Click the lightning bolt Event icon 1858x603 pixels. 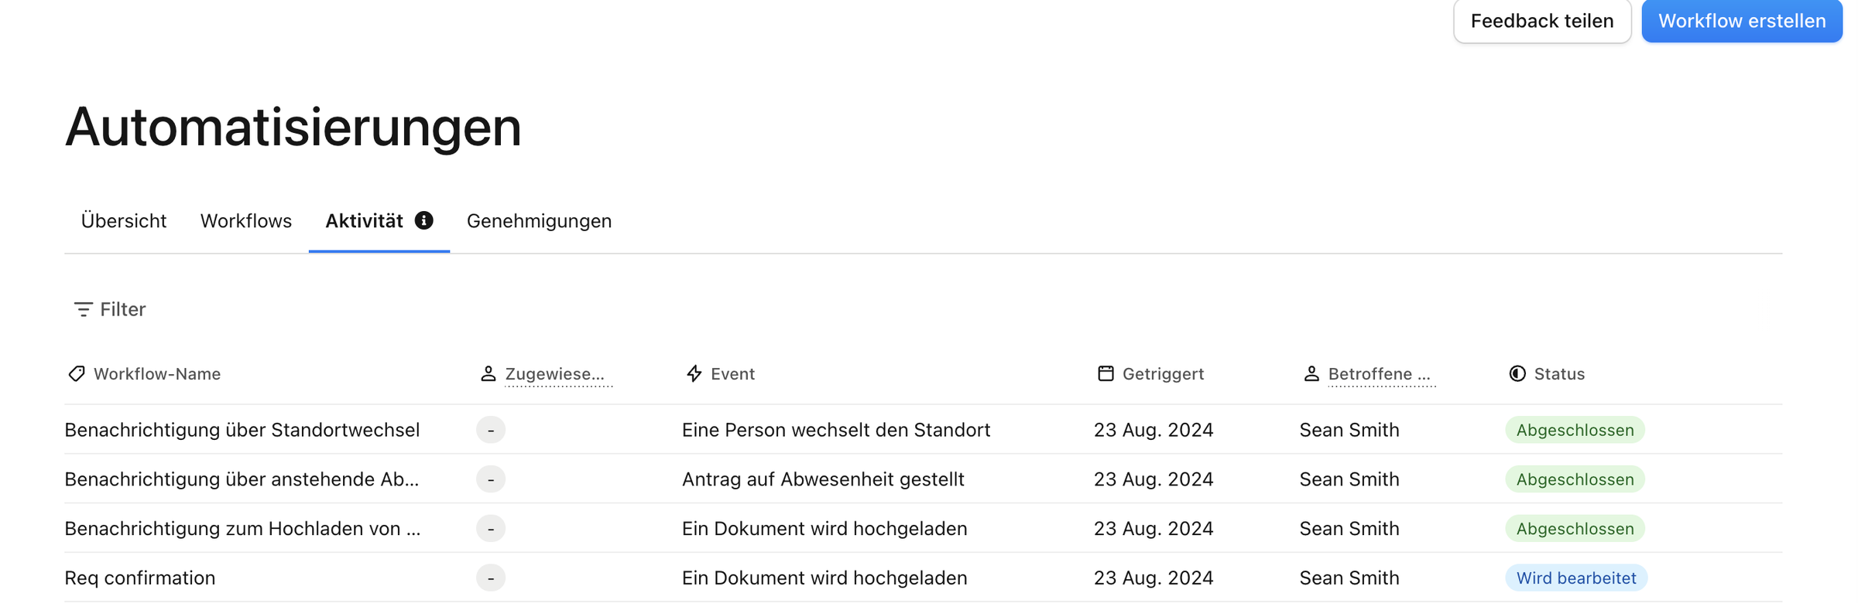coord(694,373)
